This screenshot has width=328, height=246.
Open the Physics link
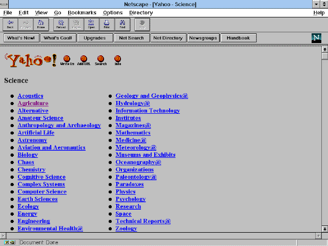tap(126, 192)
